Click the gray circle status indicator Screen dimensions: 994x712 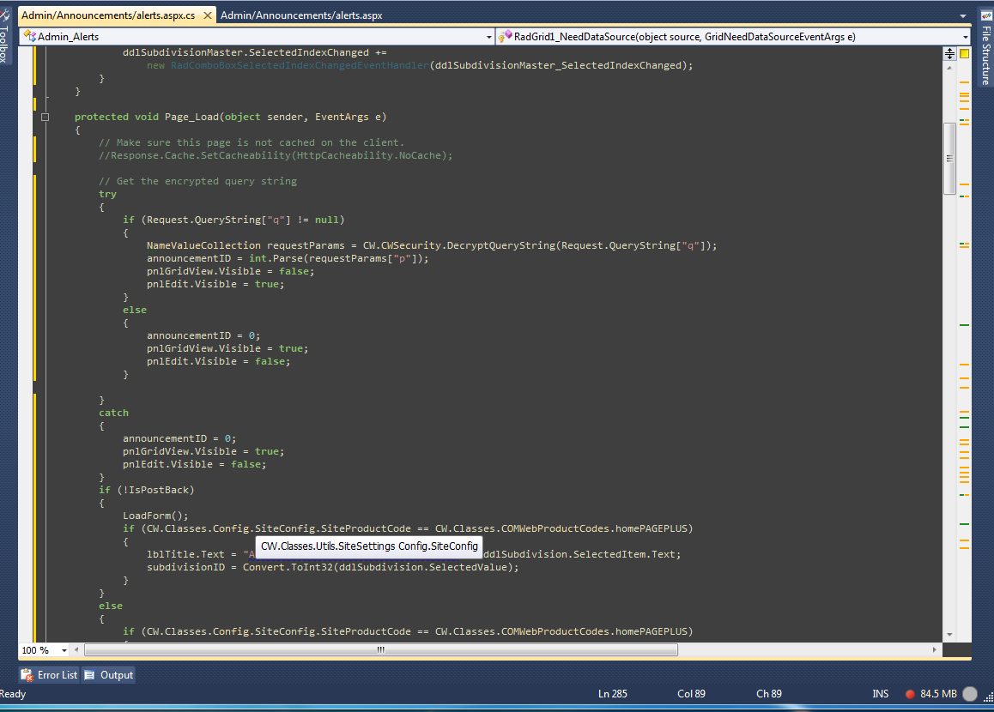pos(970,694)
